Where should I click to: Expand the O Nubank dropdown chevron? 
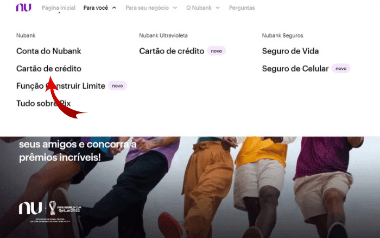coord(218,8)
